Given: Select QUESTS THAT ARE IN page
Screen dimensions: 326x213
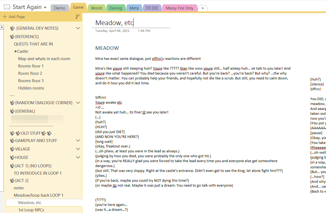Looking at the screenshot, I should (33, 44).
